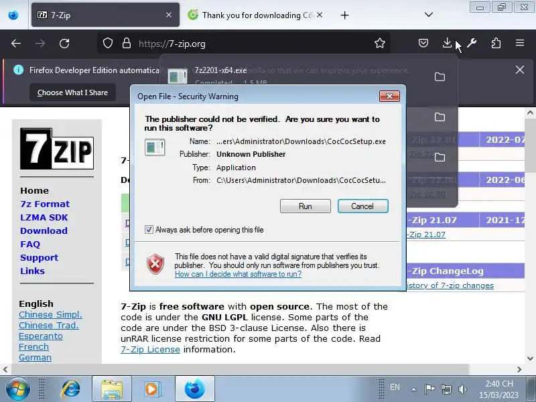Click the Action Center flag icon

429,389
